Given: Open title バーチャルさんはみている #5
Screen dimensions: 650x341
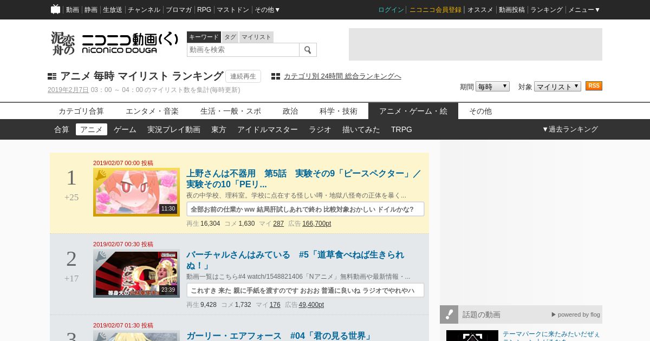Looking at the screenshot, I should pos(295,260).
